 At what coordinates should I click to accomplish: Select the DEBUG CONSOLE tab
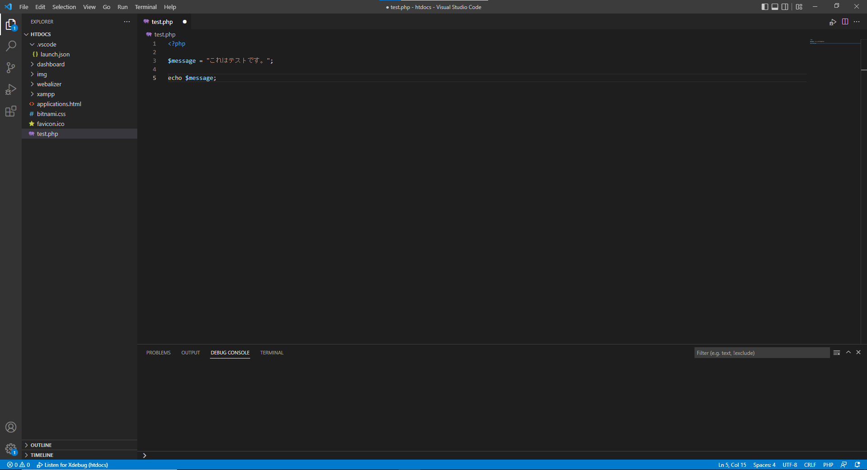[x=230, y=353]
